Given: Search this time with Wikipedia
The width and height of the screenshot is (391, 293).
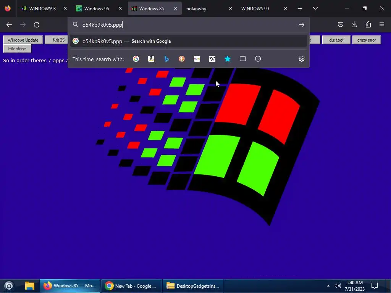Looking at the screenshot, I should point(212,59).
